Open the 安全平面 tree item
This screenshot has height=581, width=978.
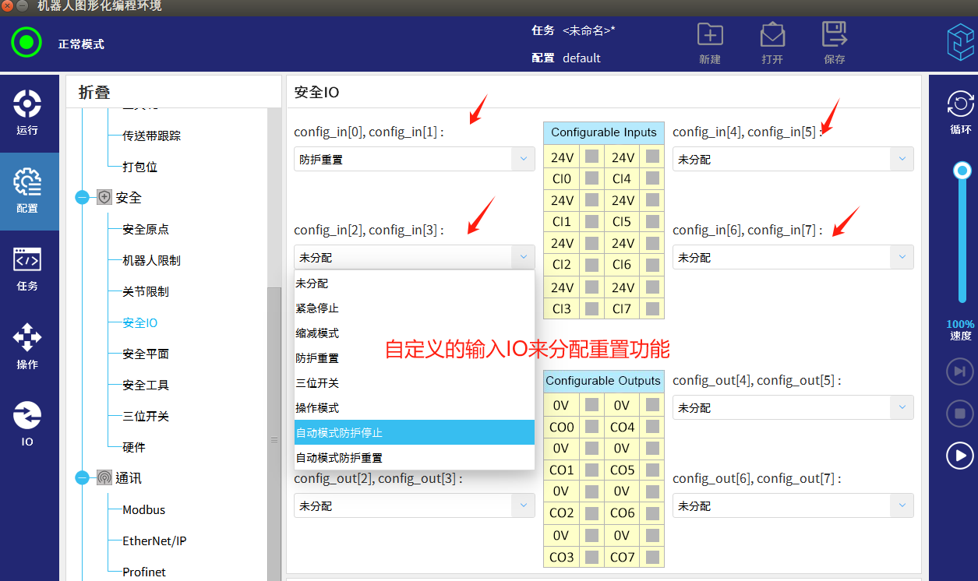pos(146,354)
